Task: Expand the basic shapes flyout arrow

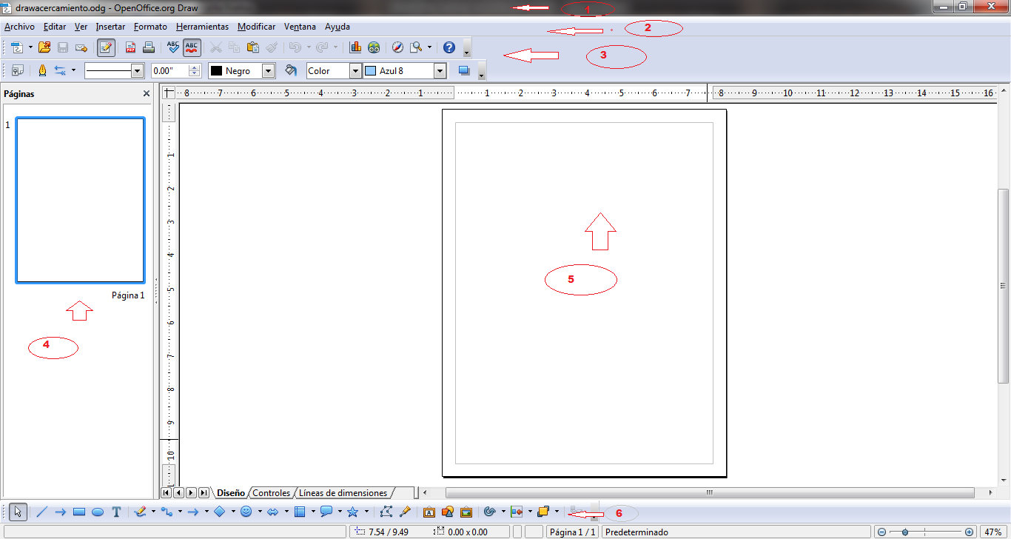Action: [x=233, y=511]
